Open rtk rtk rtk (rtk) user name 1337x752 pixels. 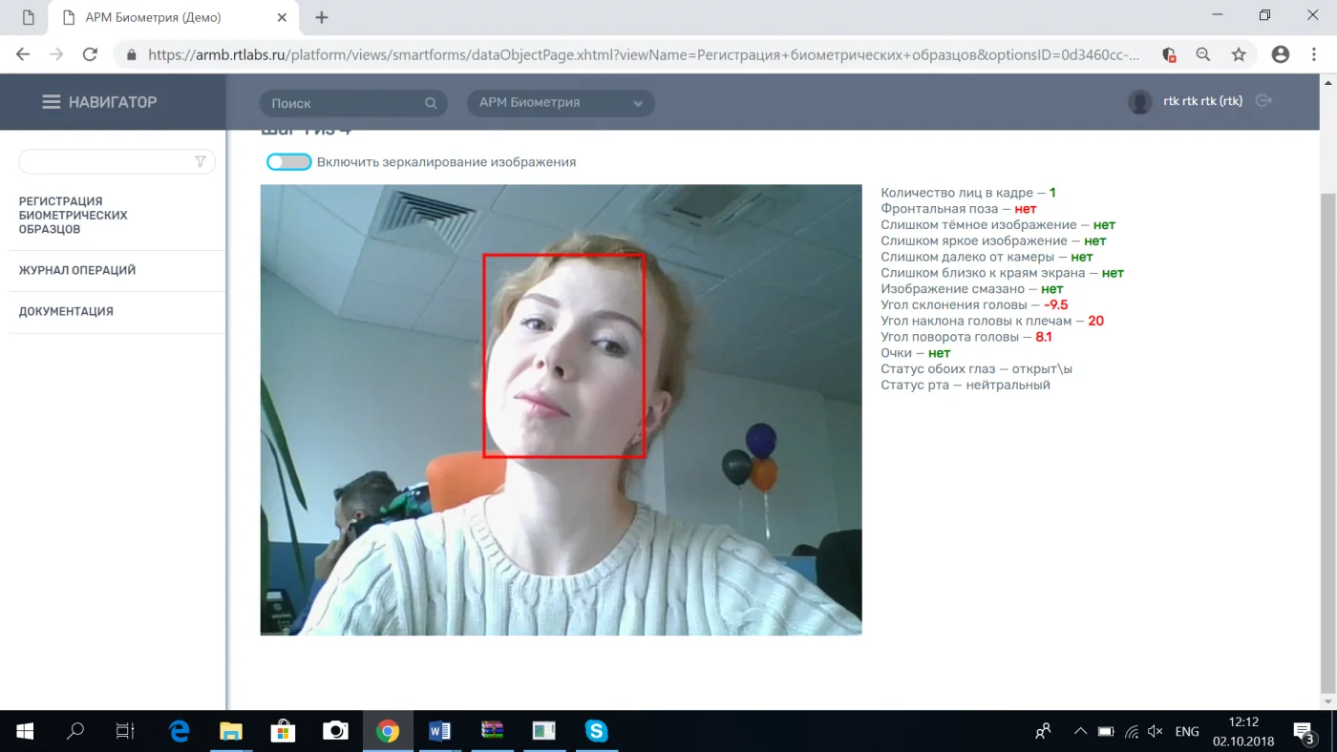pos(1202,101)
